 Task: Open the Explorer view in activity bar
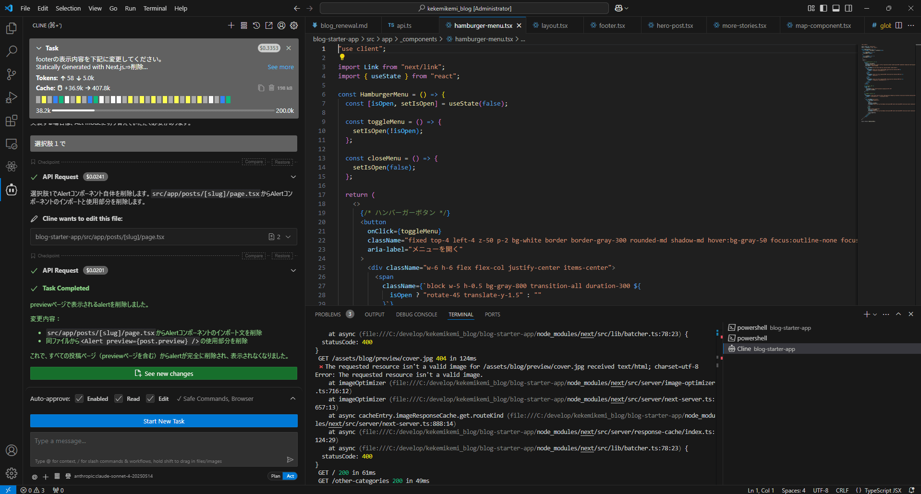12,28
